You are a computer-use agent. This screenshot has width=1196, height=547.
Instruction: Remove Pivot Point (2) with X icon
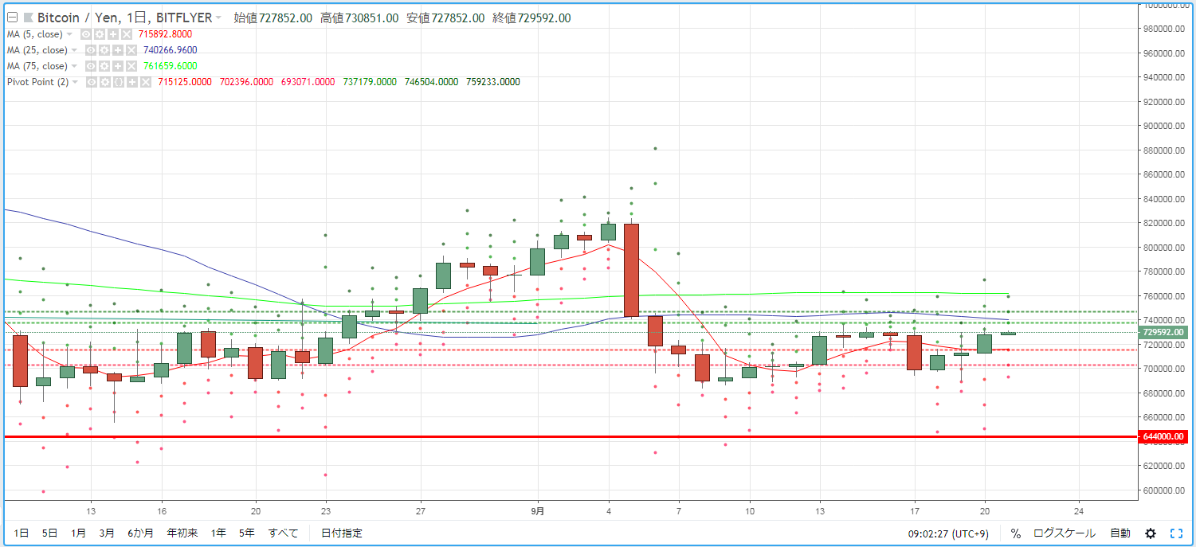(x=146, y=82)
